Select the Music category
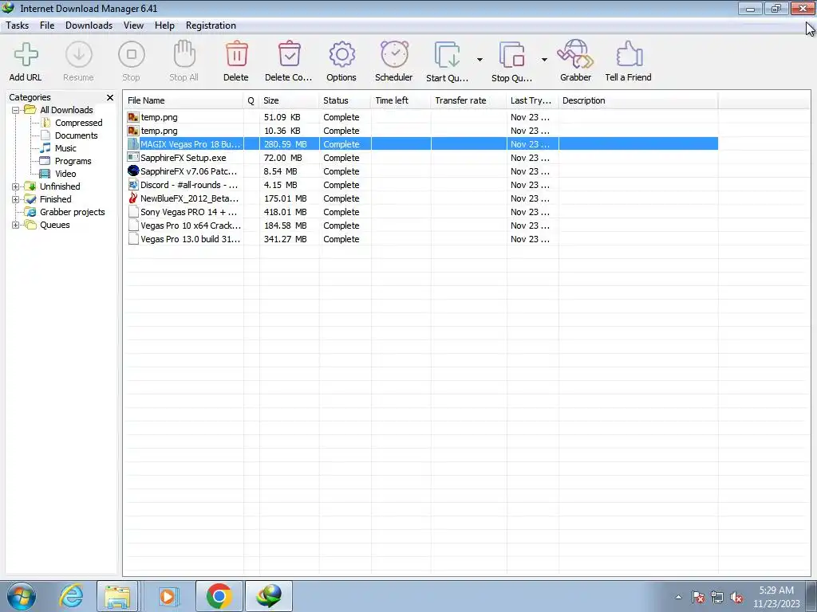The width and height of the screenshot is (817, 612). (x=65, y=148)
